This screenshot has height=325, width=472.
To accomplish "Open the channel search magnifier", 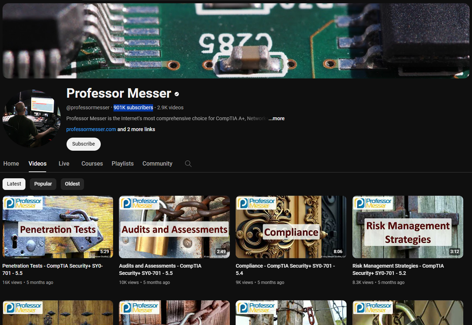I will coord(188,163).
